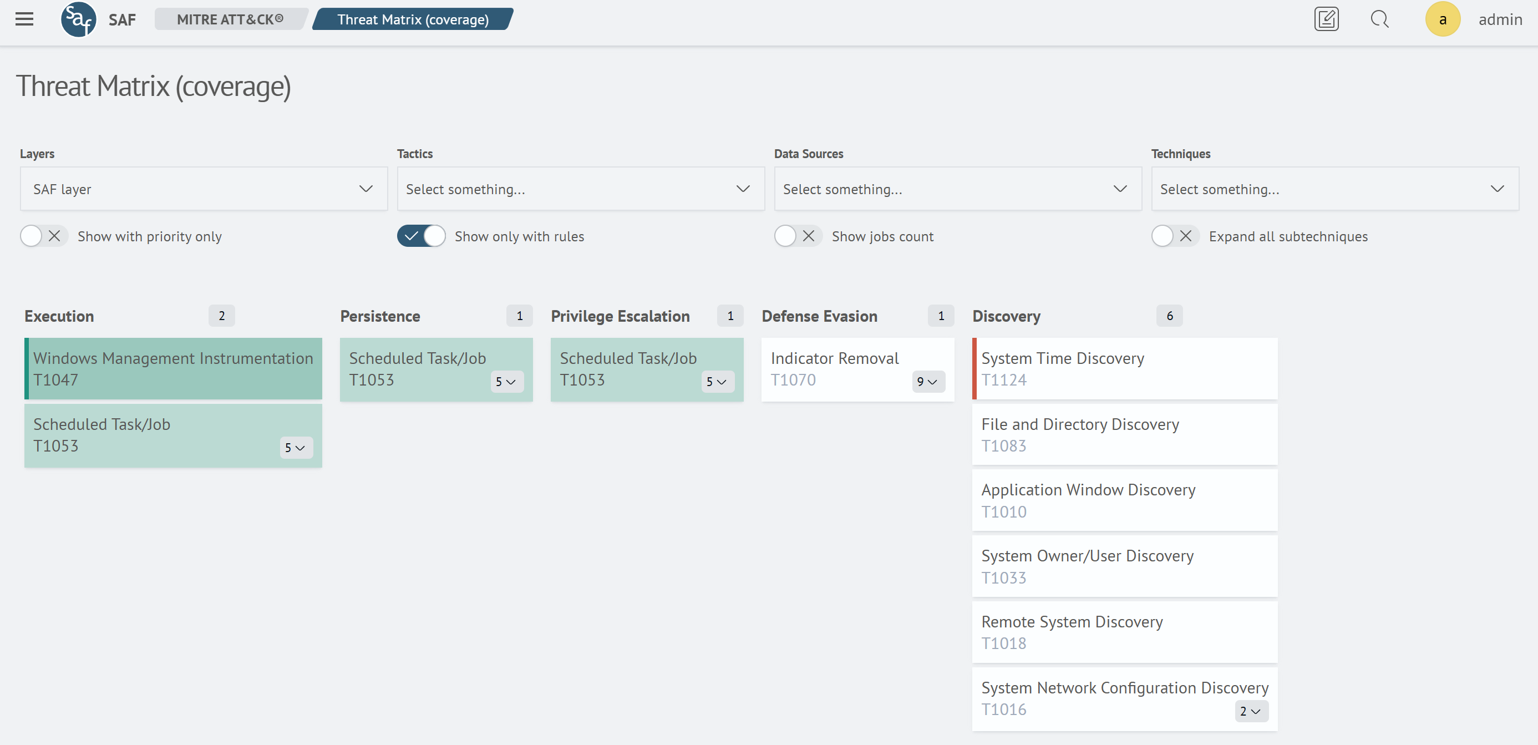Screen dimensions: 1538x745
Task: Go to MITRE ATT&CK breadcrumb tab
Action: point(230,19)
